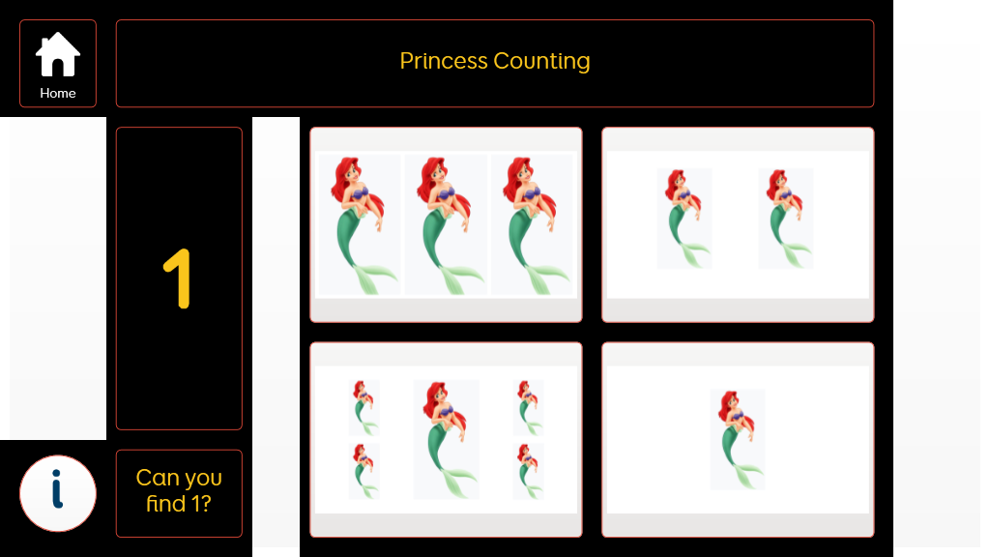990x557 pixels.
Task: Click the large center mermaid in five-mermaid card
Action: click(446, 440)
